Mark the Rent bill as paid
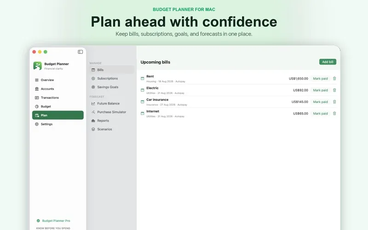368x230 pixels. click(x=320, y=79)
